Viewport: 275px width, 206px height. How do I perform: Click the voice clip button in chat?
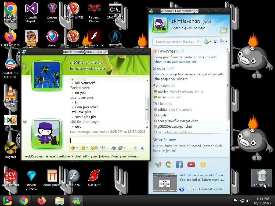click(x=103, y=148)
